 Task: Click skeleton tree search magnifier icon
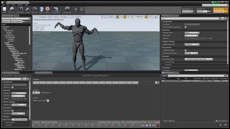[29, 19]
